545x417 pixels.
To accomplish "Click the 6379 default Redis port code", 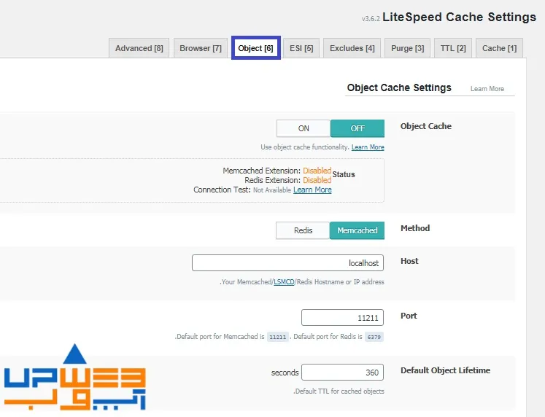I will coord(374,337).
